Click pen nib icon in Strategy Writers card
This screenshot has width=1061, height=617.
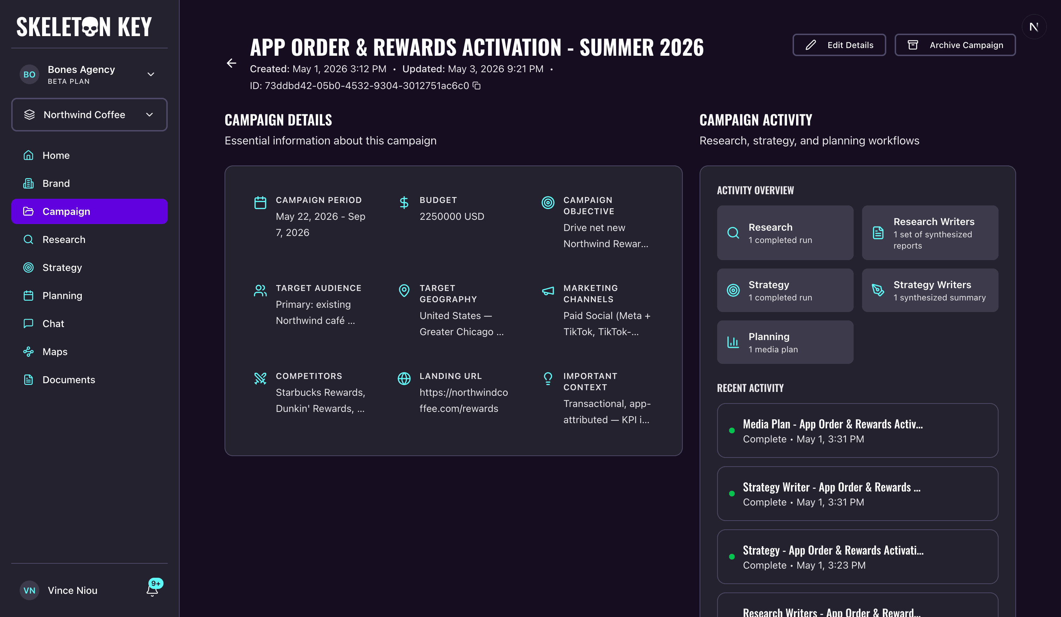[x=878, y=291]
